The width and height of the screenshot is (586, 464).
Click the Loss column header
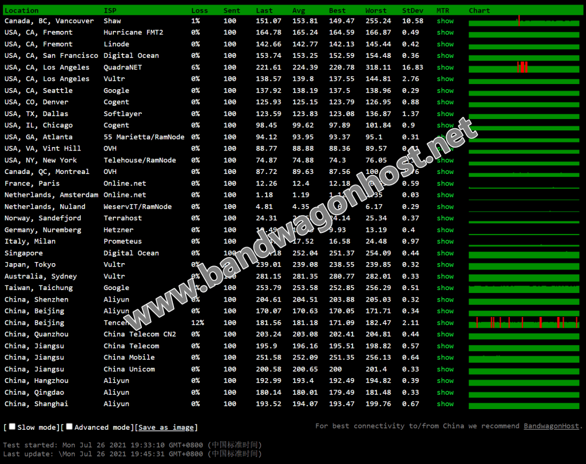click(x=200, y=10)
